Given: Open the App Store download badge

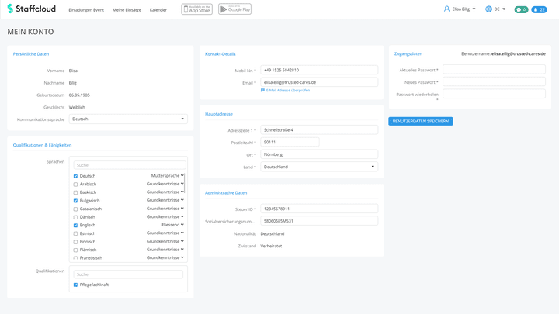Looking at the screenshot, I should tap(196, 9).
